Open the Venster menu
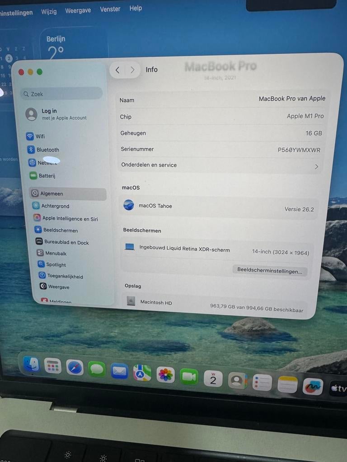 110,9
